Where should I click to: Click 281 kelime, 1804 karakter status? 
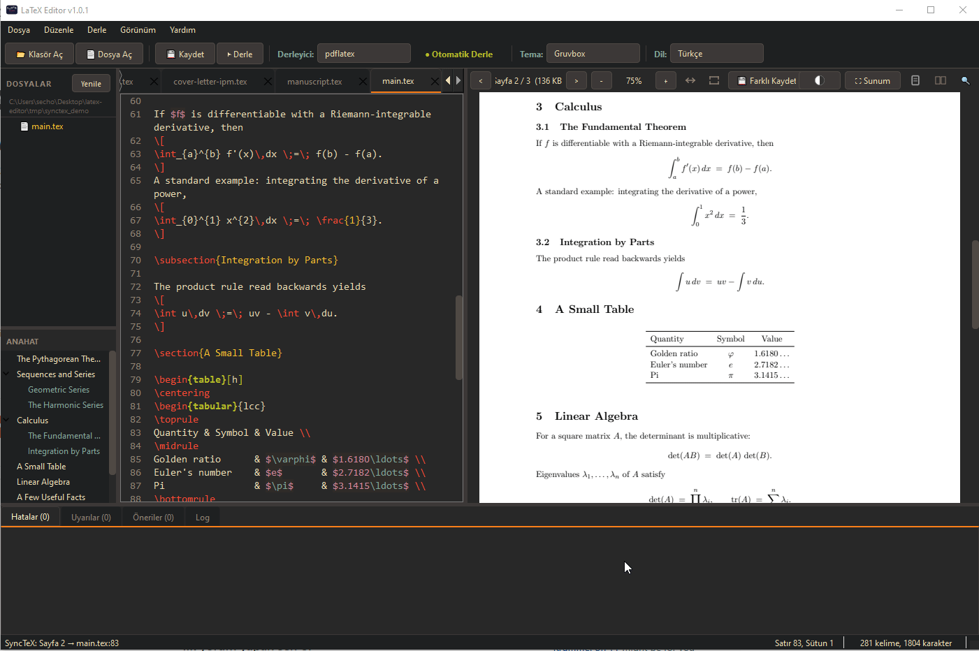pos(906,643)
